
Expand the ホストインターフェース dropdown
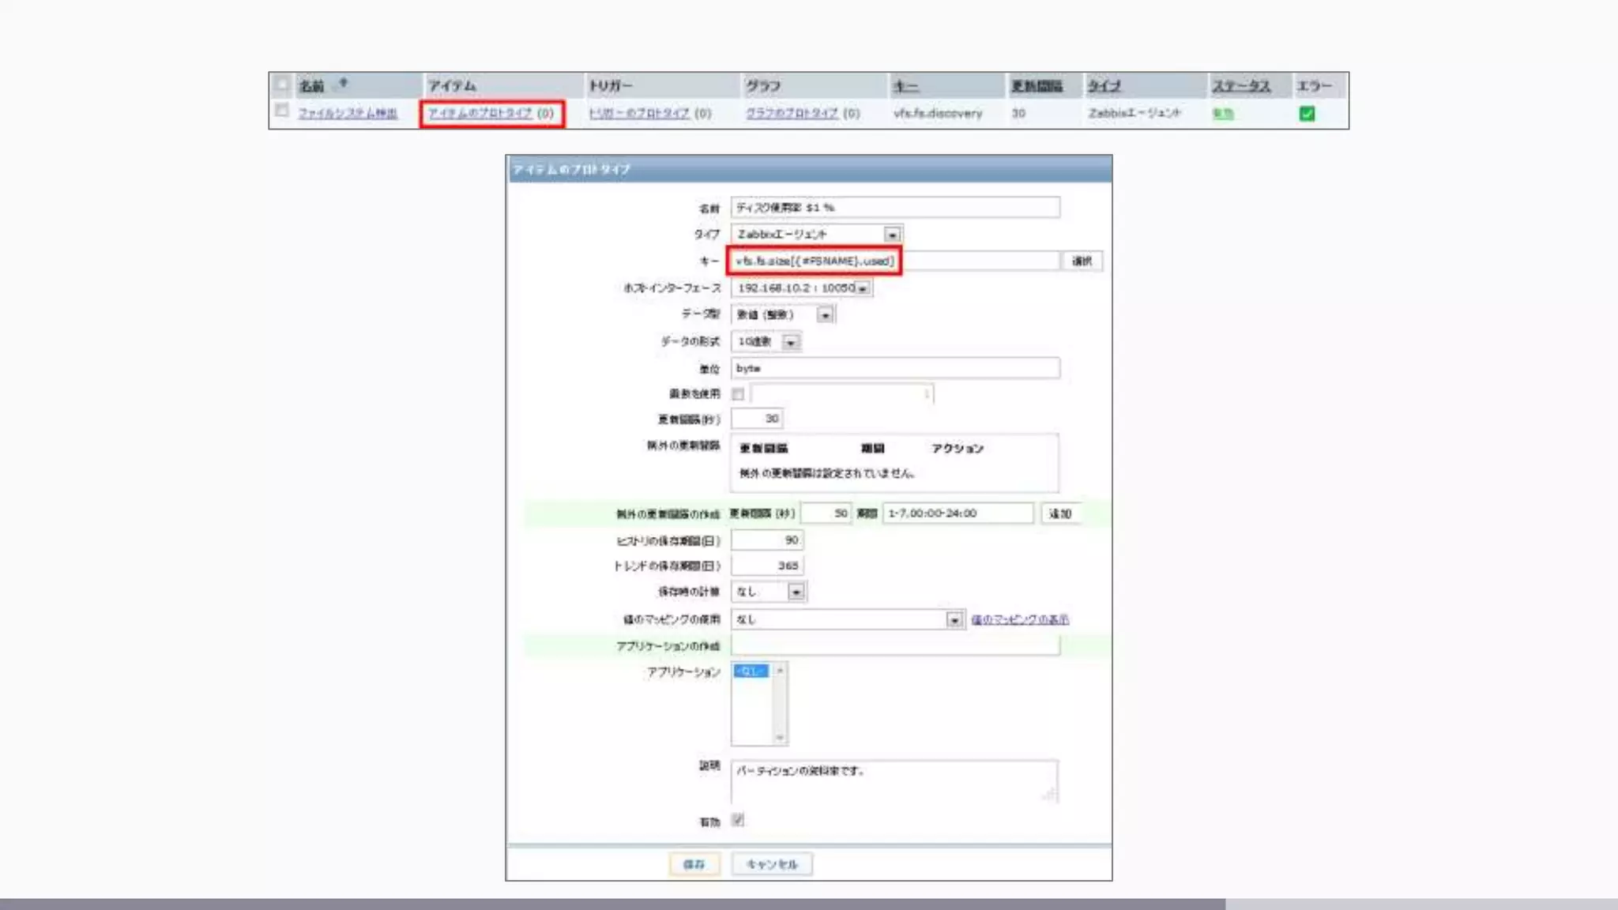point(864,288)
